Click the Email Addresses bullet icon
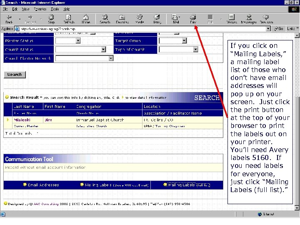The width and height of the screenshot is (300, 225). coord(25,185)
